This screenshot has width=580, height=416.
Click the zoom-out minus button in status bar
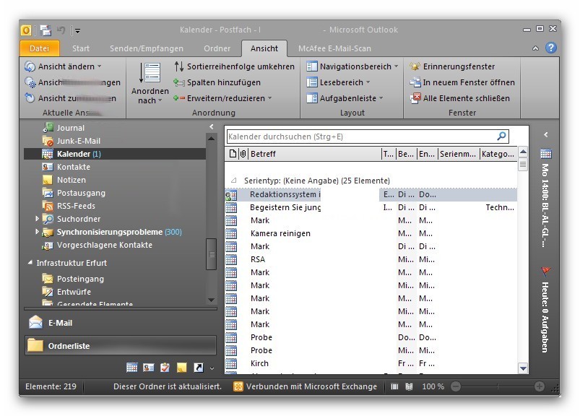(x=455, y=386)
